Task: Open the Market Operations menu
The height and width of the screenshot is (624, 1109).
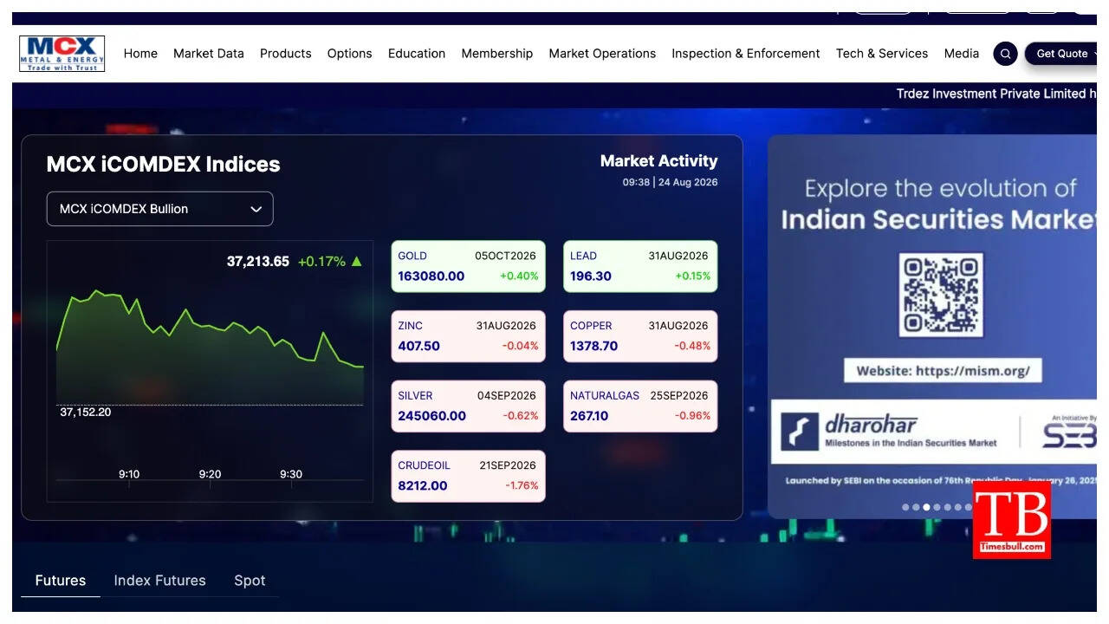Action: (602, 54)
